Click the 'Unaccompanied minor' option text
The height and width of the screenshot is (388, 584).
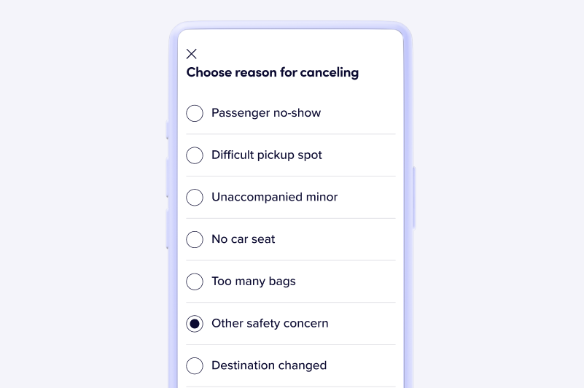[275, 198]
